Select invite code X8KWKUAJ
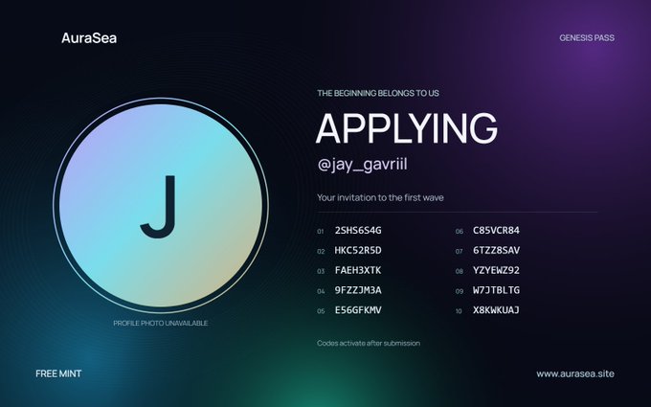This screenshot has height=407, width=651. 496,310
